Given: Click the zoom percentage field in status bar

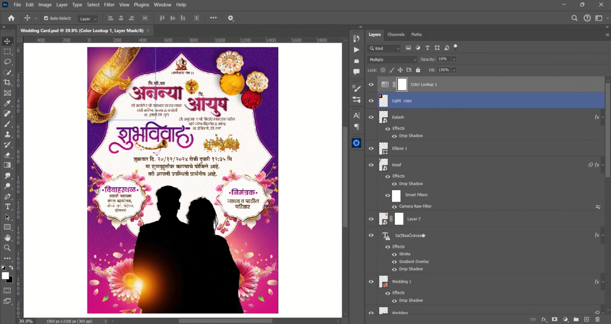Looking at the screenshot, I should [26, 321].
